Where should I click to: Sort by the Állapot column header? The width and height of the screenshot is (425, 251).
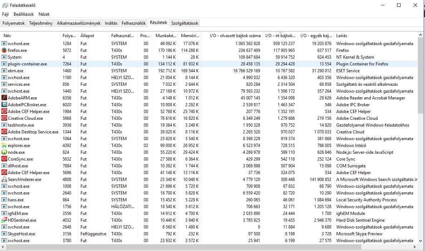point(93,36)
